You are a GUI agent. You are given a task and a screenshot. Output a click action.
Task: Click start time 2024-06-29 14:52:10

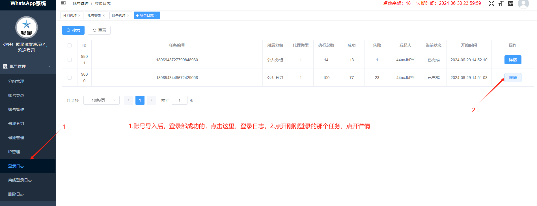pos(469,60)
